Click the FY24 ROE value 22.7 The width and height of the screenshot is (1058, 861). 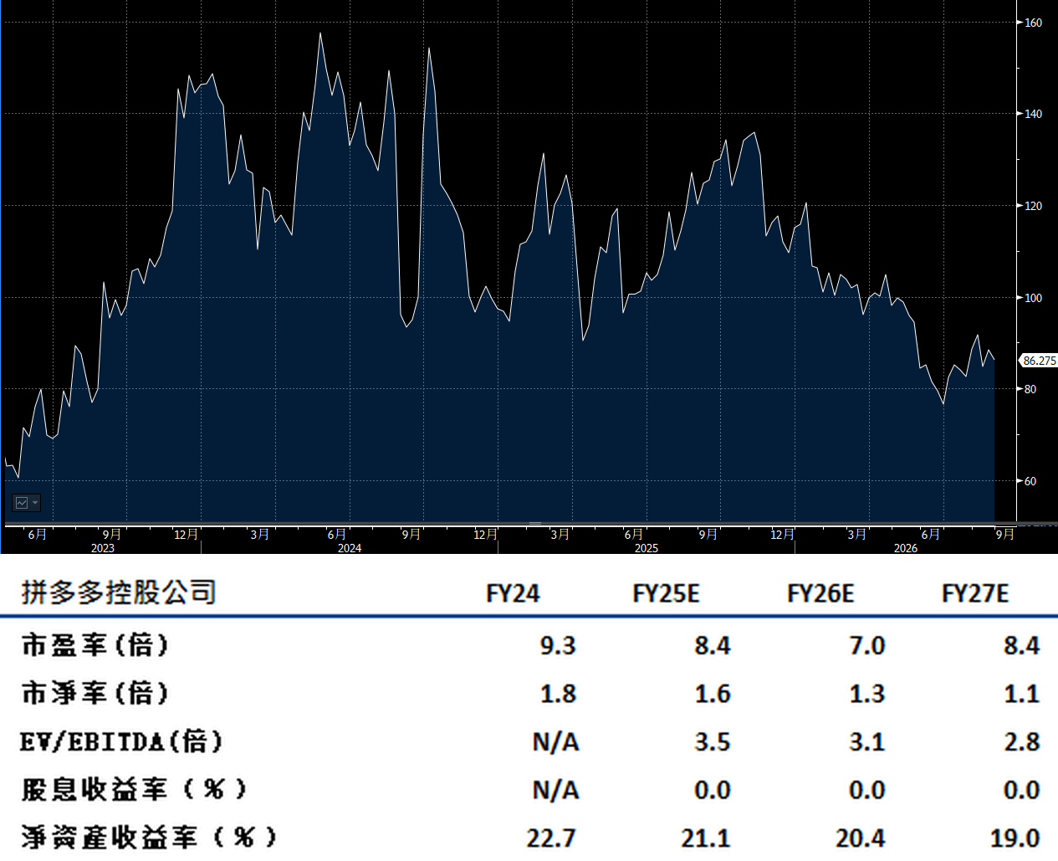click(551, 838)
